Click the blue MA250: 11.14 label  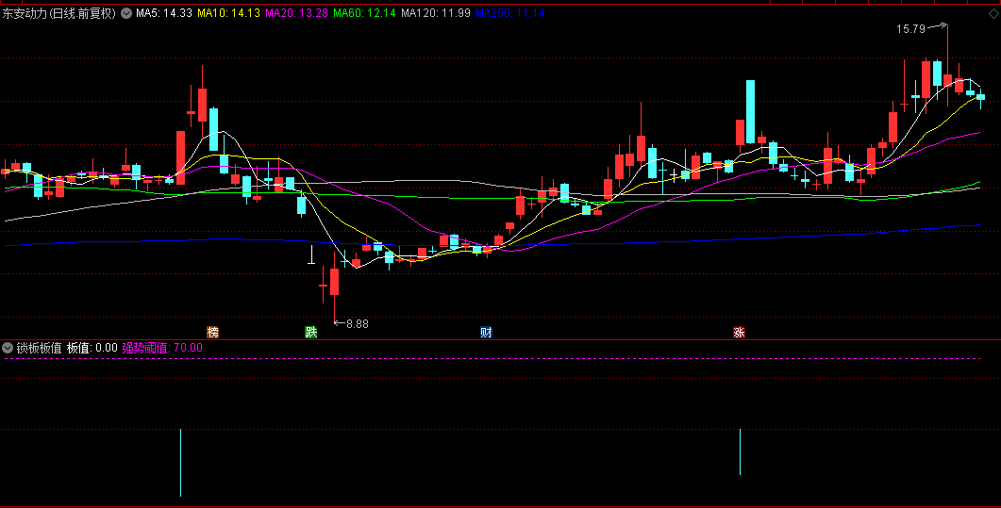pyautogui.click(x=510, y=13)
